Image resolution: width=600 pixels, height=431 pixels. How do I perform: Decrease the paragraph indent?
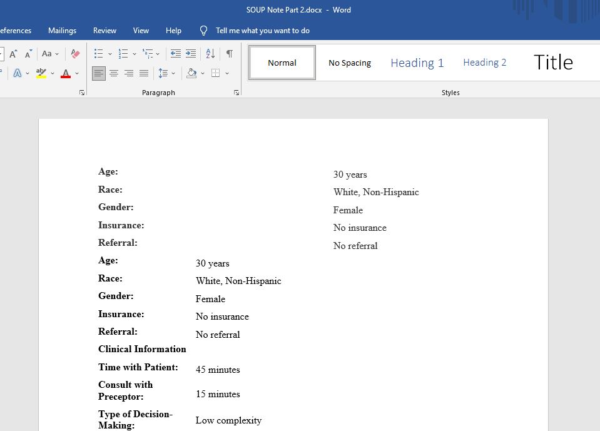(x=176, y=54)
